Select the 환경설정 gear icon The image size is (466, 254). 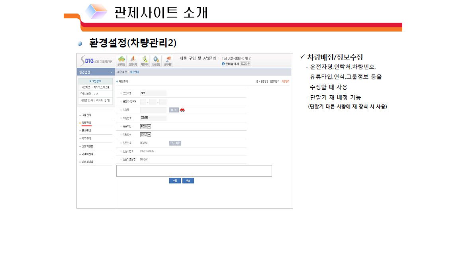[x=156, y=60]
